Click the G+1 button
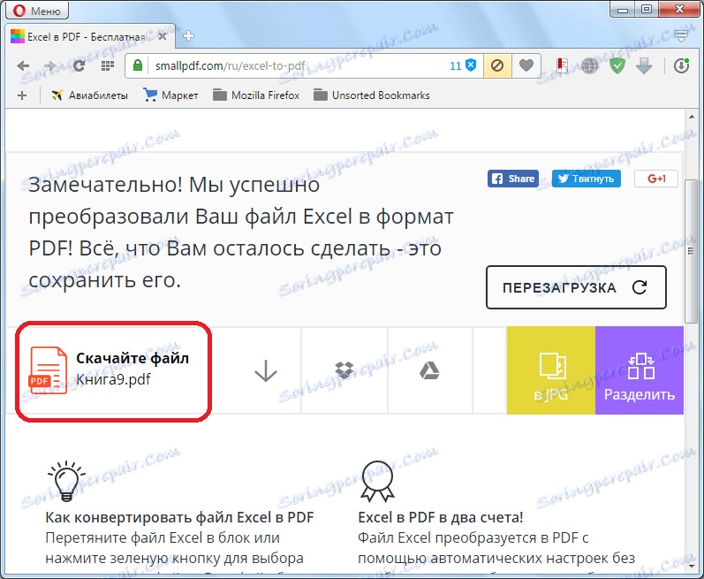The image size is (704, 579). (656, 179)
